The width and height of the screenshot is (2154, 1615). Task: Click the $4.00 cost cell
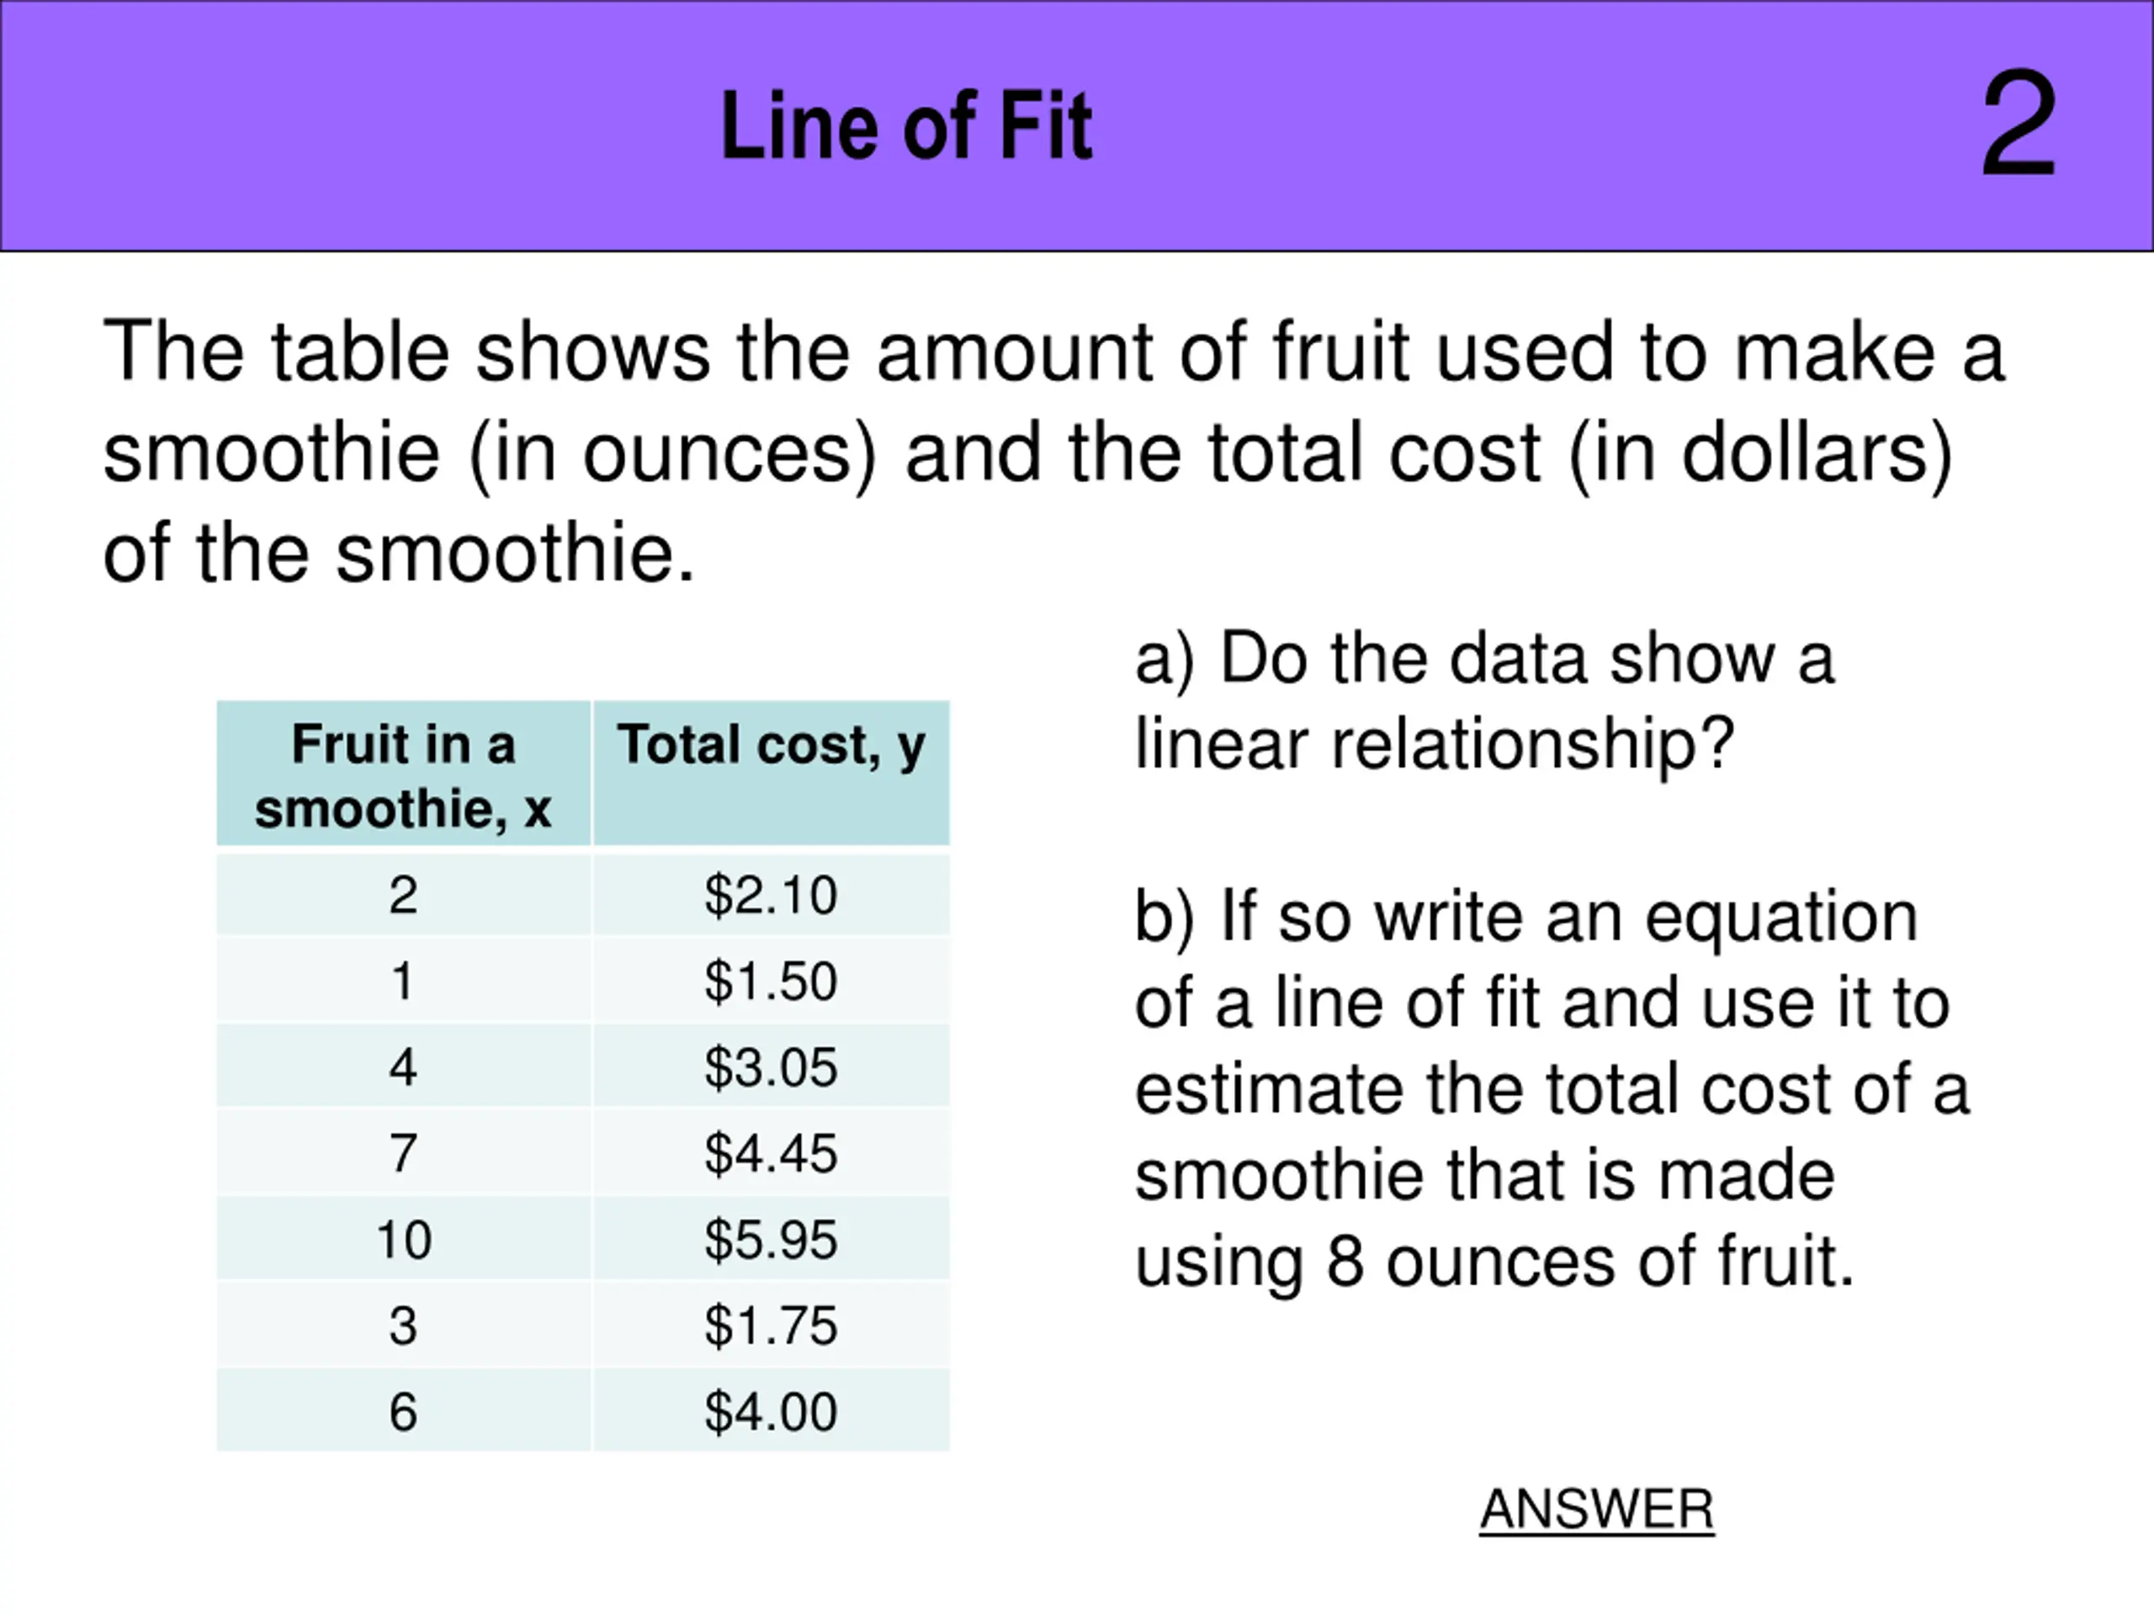coord(772,1411)
